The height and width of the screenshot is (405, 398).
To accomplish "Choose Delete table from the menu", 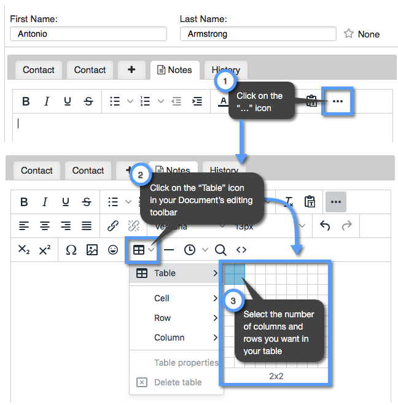I will [176, 382].
